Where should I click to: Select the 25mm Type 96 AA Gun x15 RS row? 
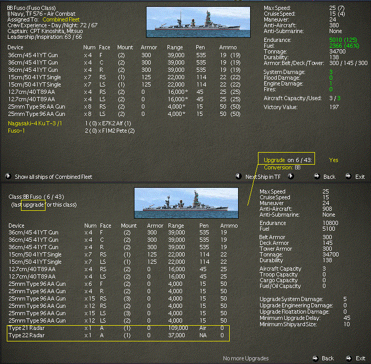118,298
